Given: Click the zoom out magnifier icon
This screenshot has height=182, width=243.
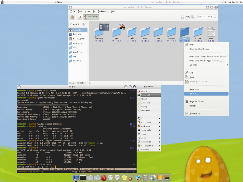Looking at the screenshot, I should [182, 17].
